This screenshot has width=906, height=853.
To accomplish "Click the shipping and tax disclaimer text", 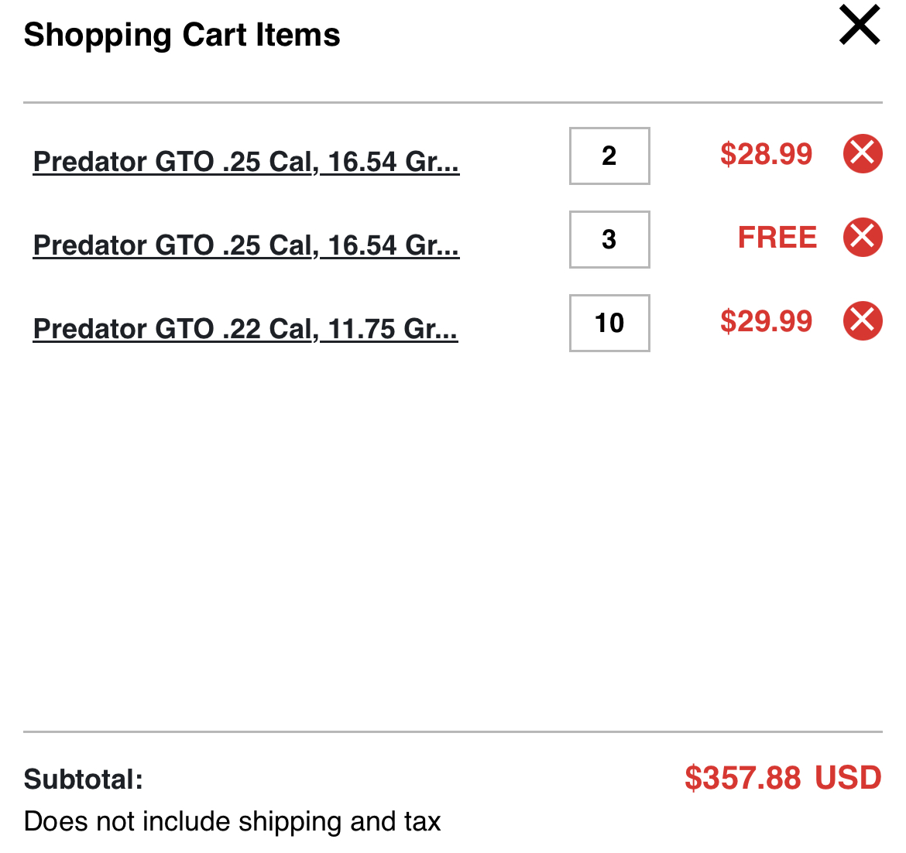I will tap(232, 821).
